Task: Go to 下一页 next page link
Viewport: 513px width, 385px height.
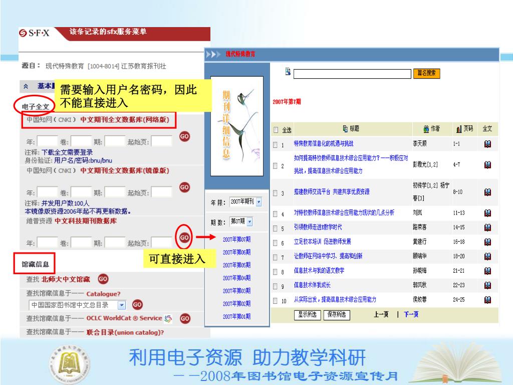Action: (411, 314)
